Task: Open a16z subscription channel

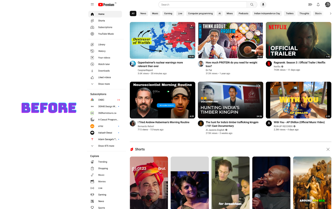Action: click(105, 126)
